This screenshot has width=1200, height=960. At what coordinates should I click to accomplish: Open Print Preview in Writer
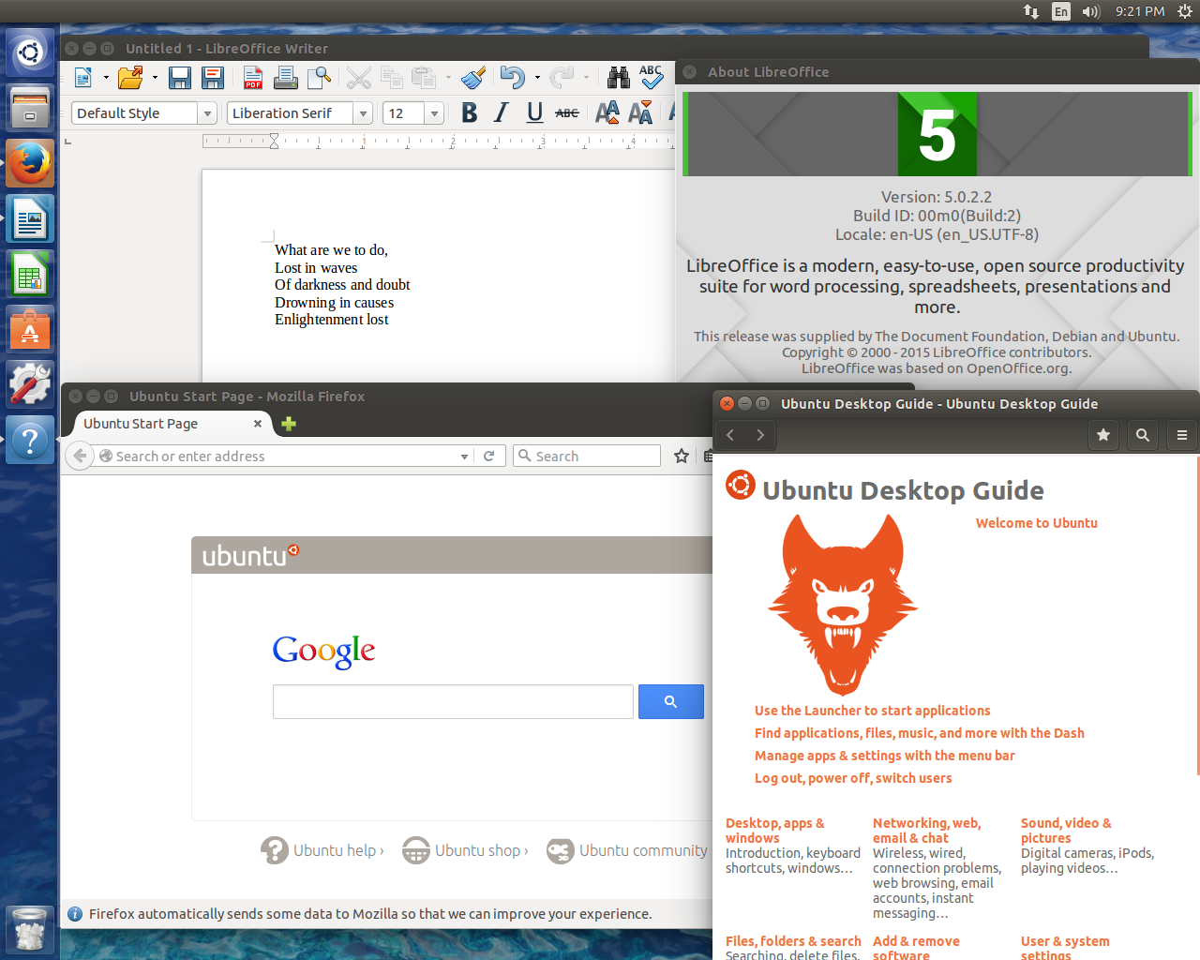pos(319,78)
